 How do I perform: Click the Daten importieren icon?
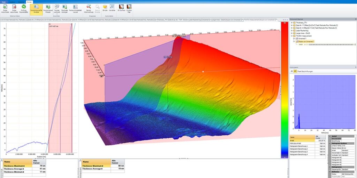pyautogui.click(x=5, y=9)
